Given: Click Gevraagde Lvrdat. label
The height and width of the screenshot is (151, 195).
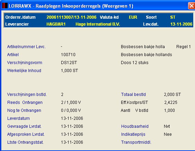Looking at the screenshot, I should [24, 126].
